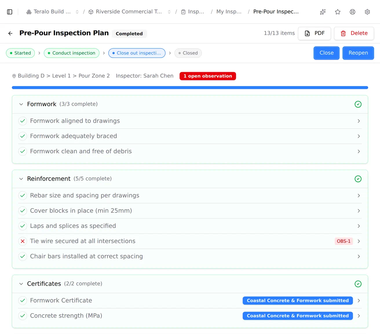Toggle pass status for Chair bars installed

pyautogui.click(x=23, y=256)
